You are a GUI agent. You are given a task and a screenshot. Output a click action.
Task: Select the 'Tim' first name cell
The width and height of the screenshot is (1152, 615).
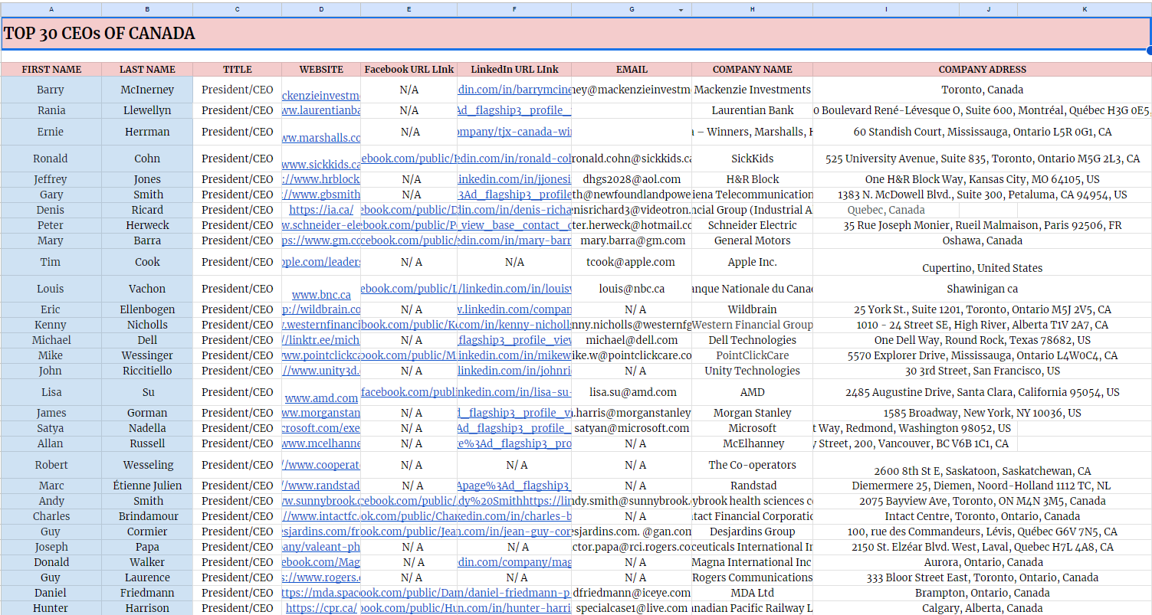[51, 262]
